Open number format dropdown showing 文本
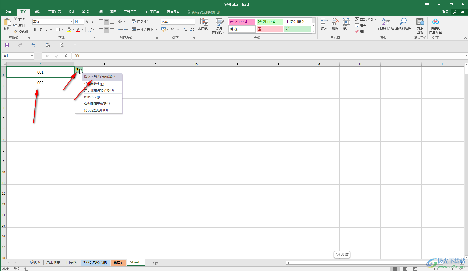 [x=193, y=21]
